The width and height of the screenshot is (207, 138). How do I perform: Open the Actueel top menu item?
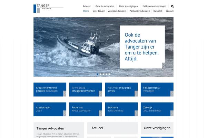tap(87, 6)
